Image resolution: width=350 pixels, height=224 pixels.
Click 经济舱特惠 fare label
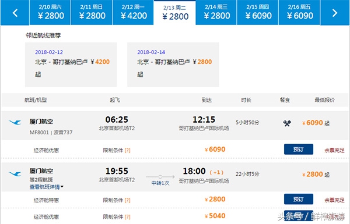click(46, 200)
